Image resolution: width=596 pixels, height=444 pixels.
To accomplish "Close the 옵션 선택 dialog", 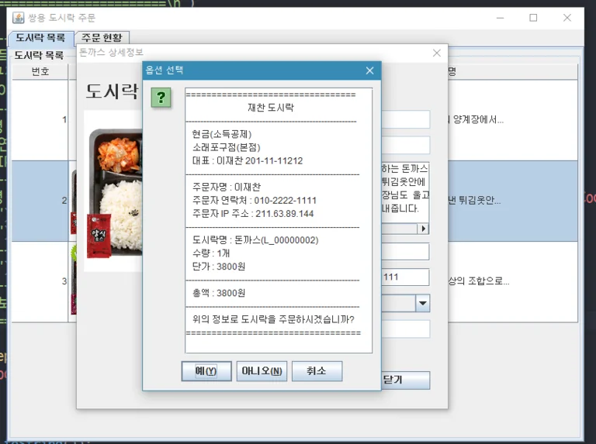I will point(369,71).
